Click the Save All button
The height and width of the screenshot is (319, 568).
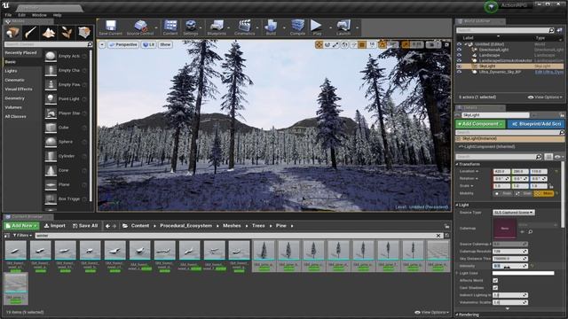coord(85,226)
